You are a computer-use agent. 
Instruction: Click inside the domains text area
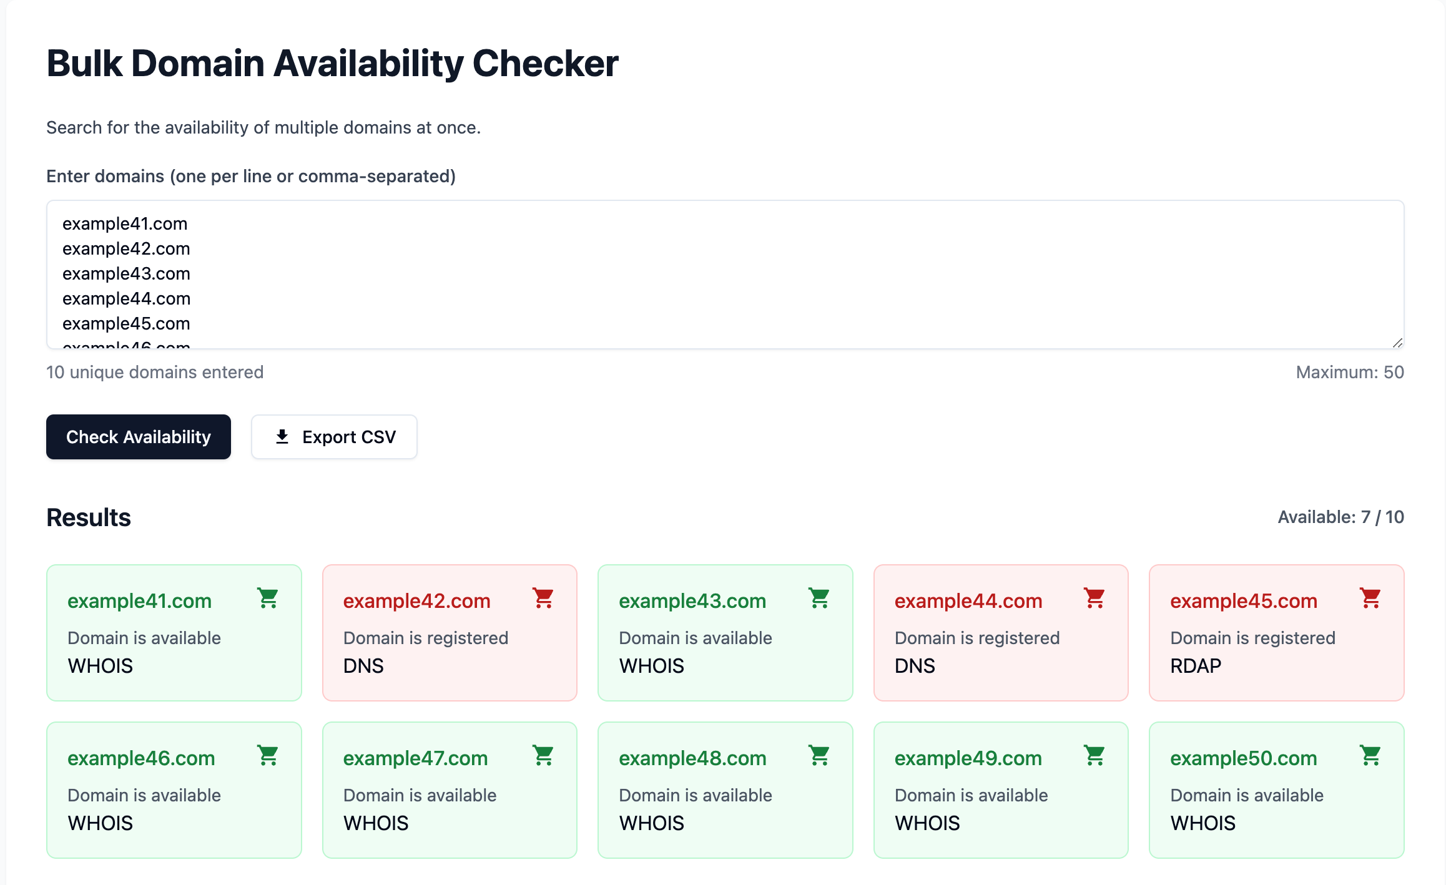[x=724, y=273]
